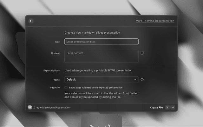
Task: Click the Export Options section label
Action: click(51, 70)
